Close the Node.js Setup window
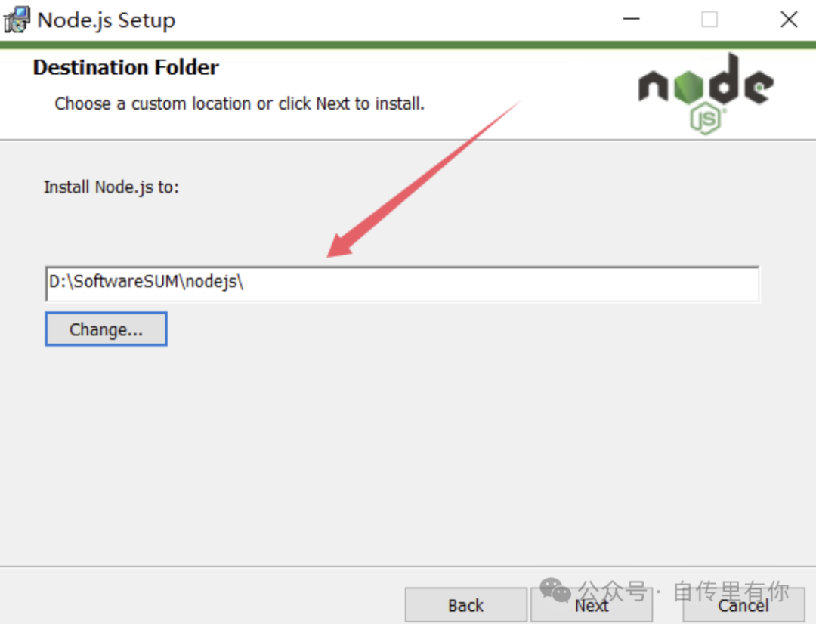The image size is (816, 624). 789,19
